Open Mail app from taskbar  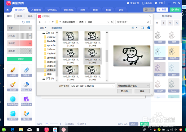coord(29,130)
